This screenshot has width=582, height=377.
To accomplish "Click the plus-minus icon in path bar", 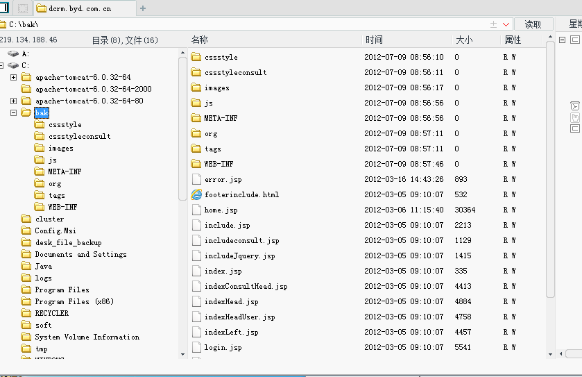I will pyautogui.click(x=493, y=24).
